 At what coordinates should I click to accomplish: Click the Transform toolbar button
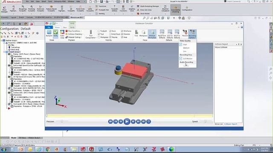(101, 6)
